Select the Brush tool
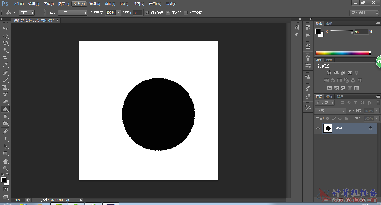The width and height of the screenshot is (381, 205). point(5,80)
